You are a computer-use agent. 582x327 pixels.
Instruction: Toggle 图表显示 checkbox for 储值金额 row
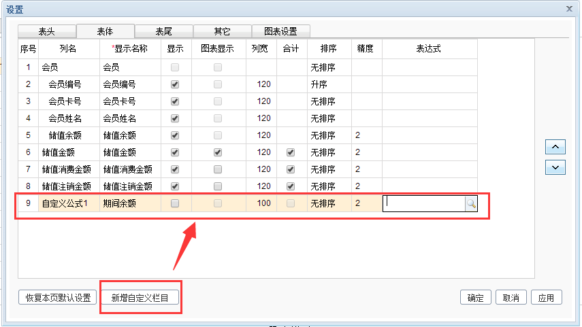point(218,152)
